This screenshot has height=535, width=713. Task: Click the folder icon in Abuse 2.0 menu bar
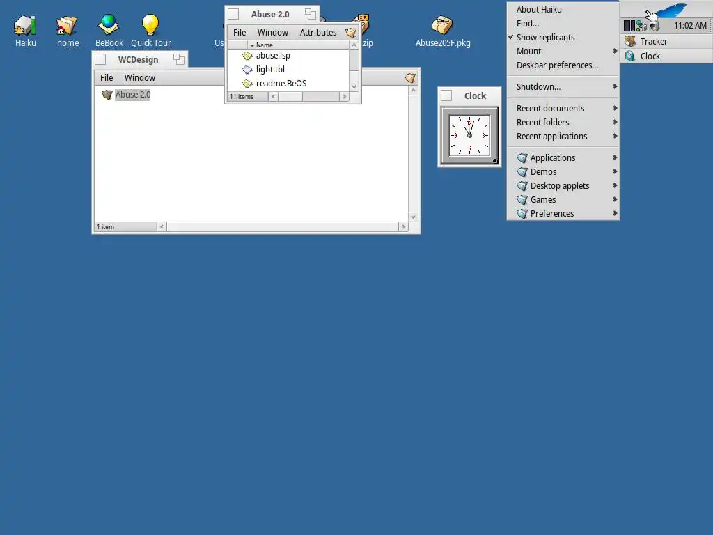coord(351,33)
